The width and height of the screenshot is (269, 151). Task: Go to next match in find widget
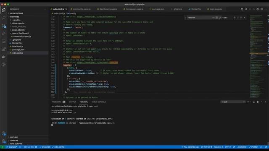point(238,18)
